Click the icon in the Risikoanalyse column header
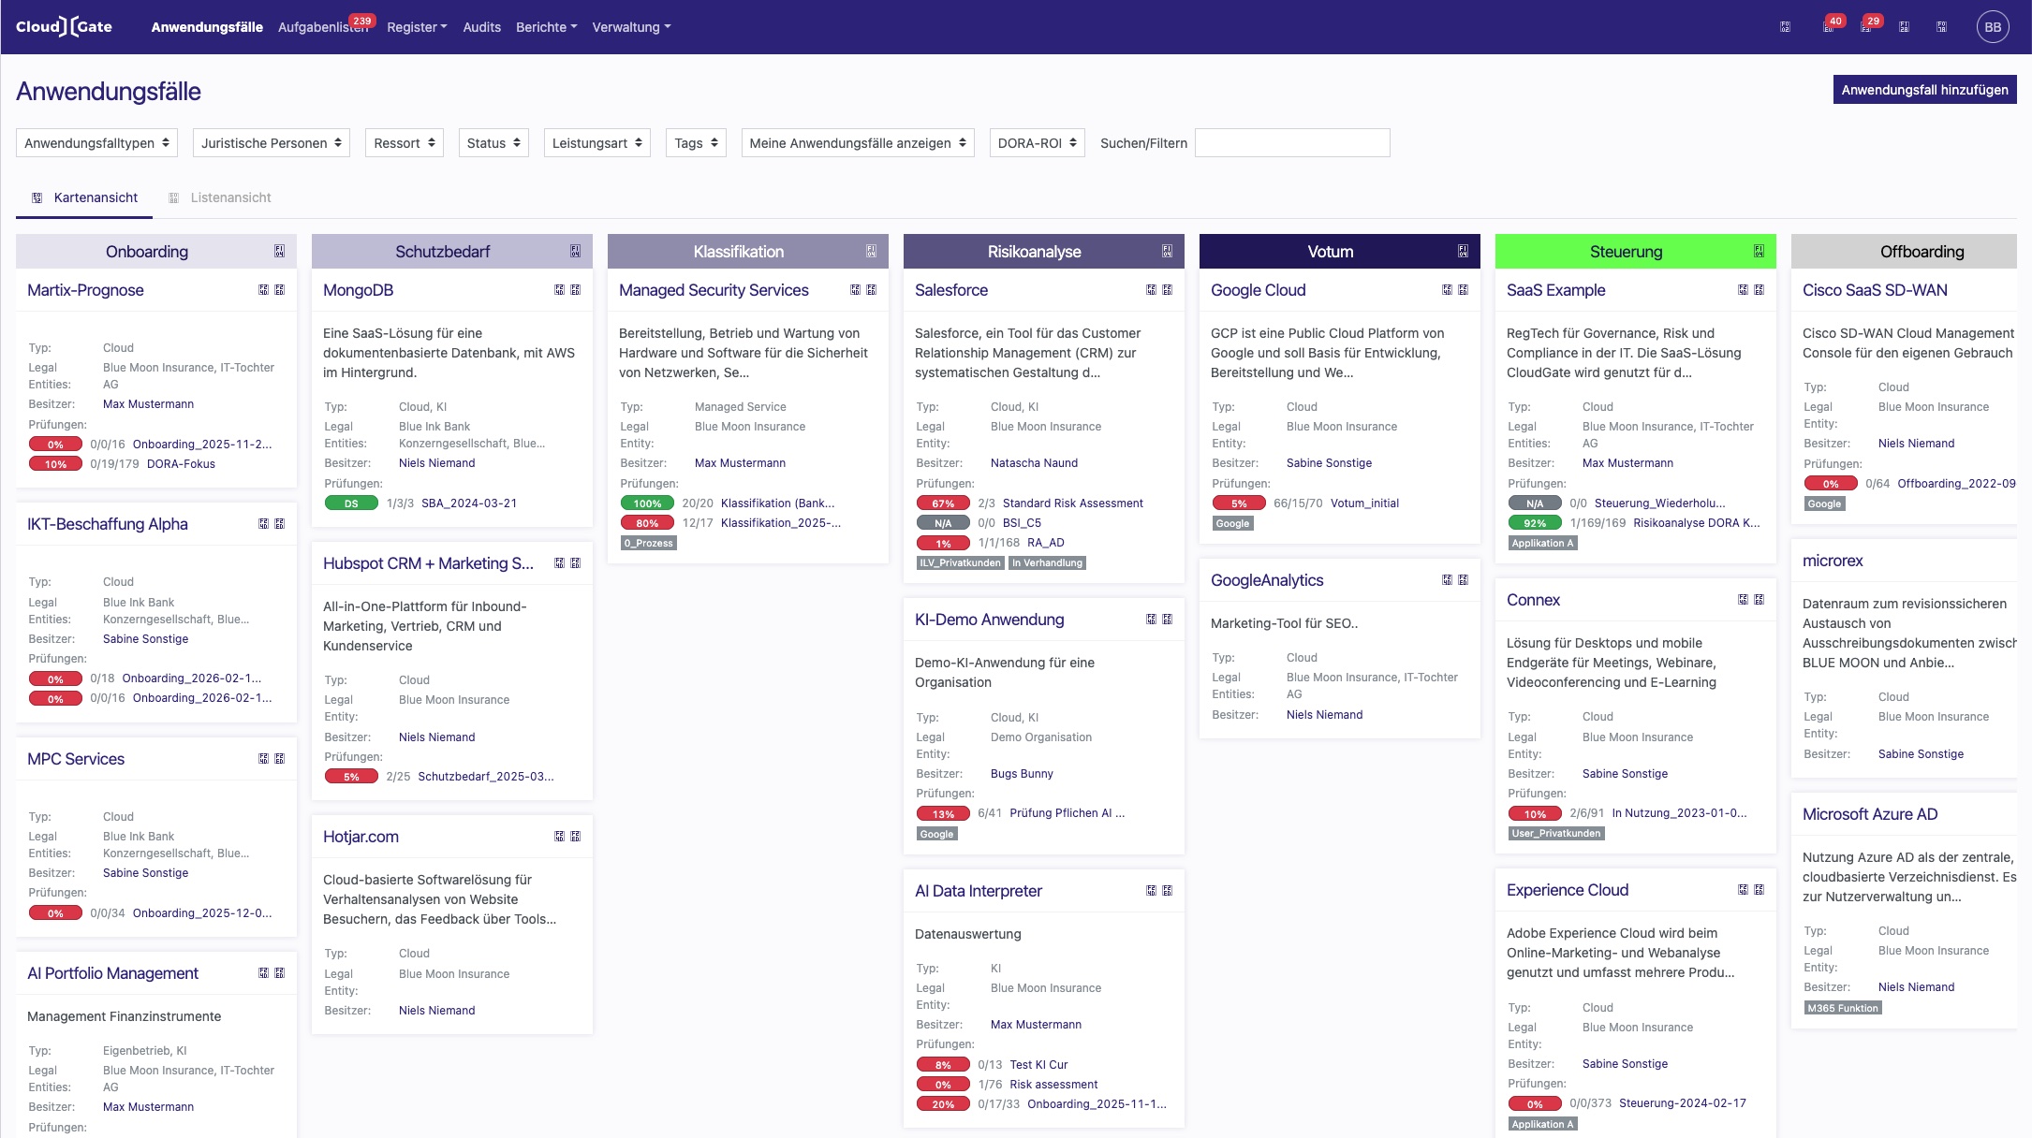The width and height of the screenshot is (2032, 1138). (1167, 251)
